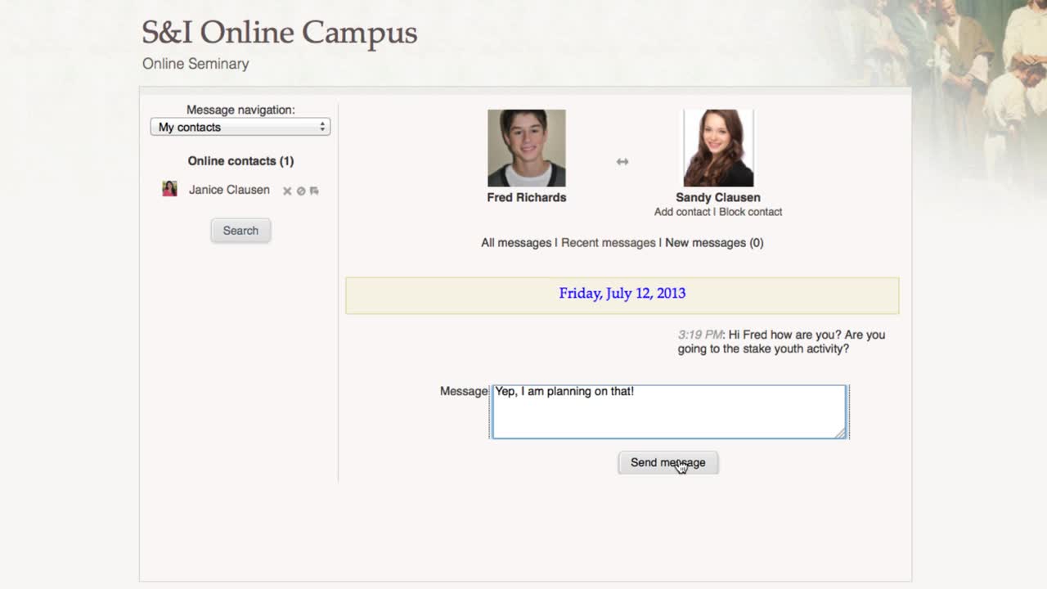Viewport: 1047px width, 589px height.
Task: View New messages (0)
Action: point(714,243)
